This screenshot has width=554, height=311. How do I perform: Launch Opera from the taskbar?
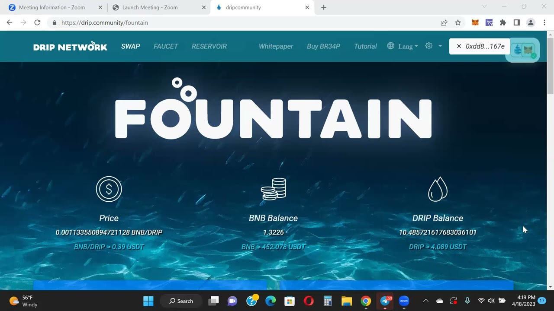click(309, 301)
